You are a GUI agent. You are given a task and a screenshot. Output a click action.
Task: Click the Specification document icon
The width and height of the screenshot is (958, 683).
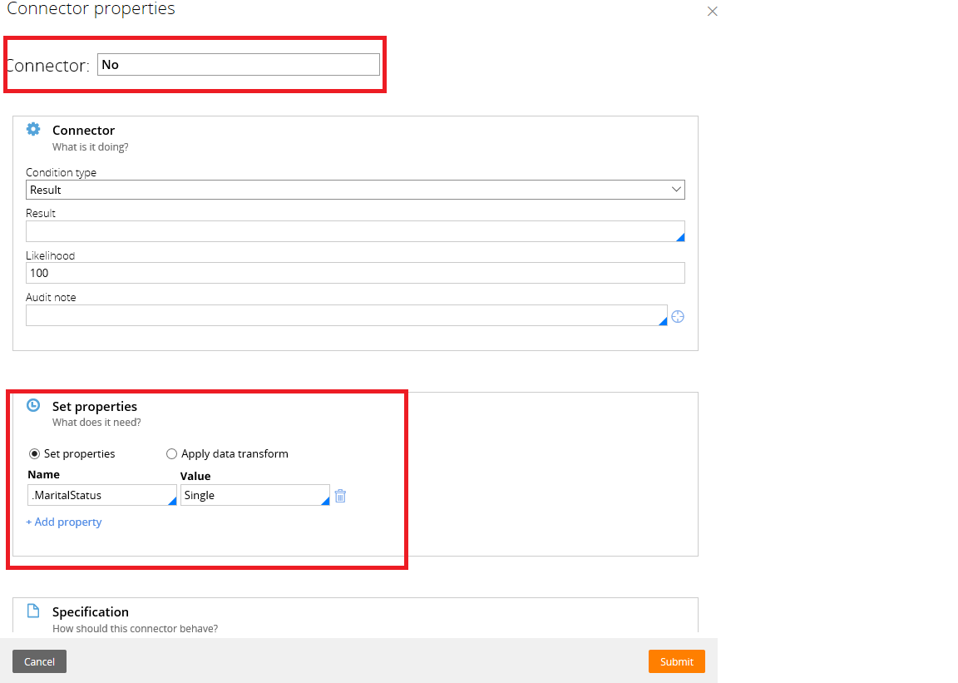point(33,611)
